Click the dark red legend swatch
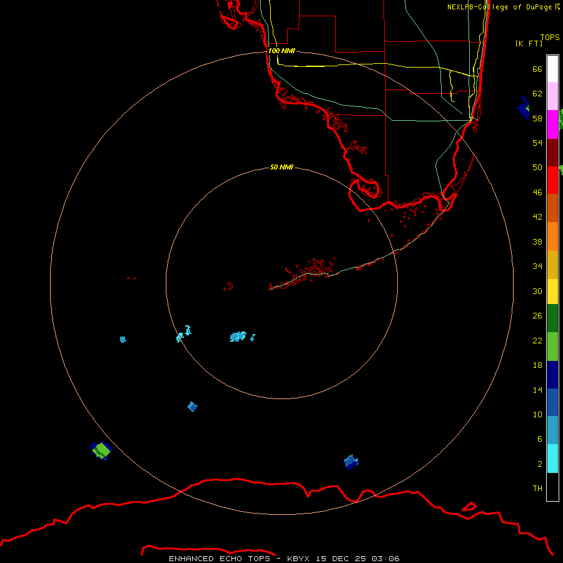Viewport: 563px width, 563px height. [x=552, y=153]
